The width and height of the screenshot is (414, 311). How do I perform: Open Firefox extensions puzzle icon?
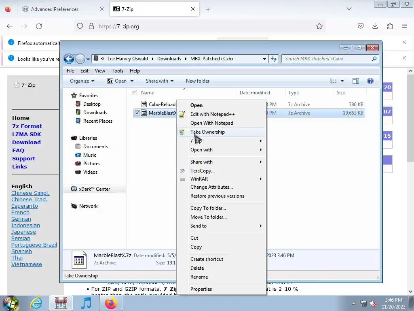[390, 26]
